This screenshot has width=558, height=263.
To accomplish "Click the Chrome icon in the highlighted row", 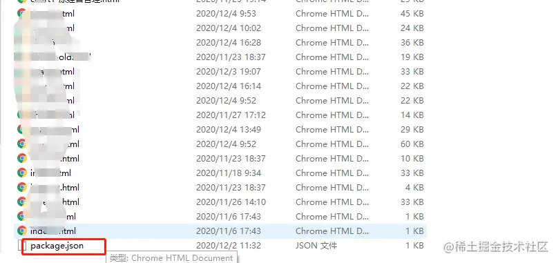I will tap(22, 231).
